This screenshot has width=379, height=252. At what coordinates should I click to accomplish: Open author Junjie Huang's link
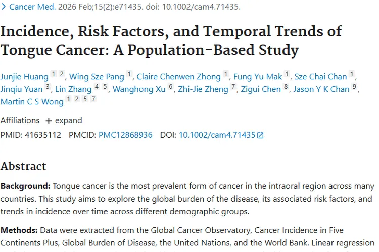(24, 77)
